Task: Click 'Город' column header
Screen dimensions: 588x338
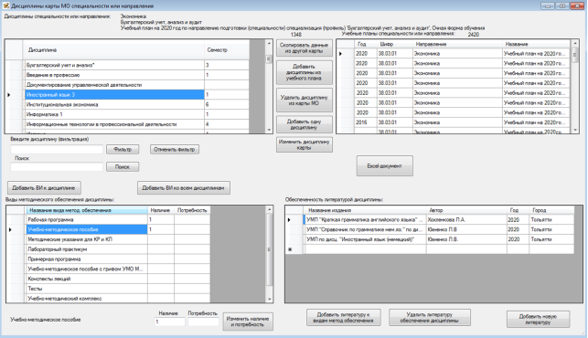Action: (551, 210)
